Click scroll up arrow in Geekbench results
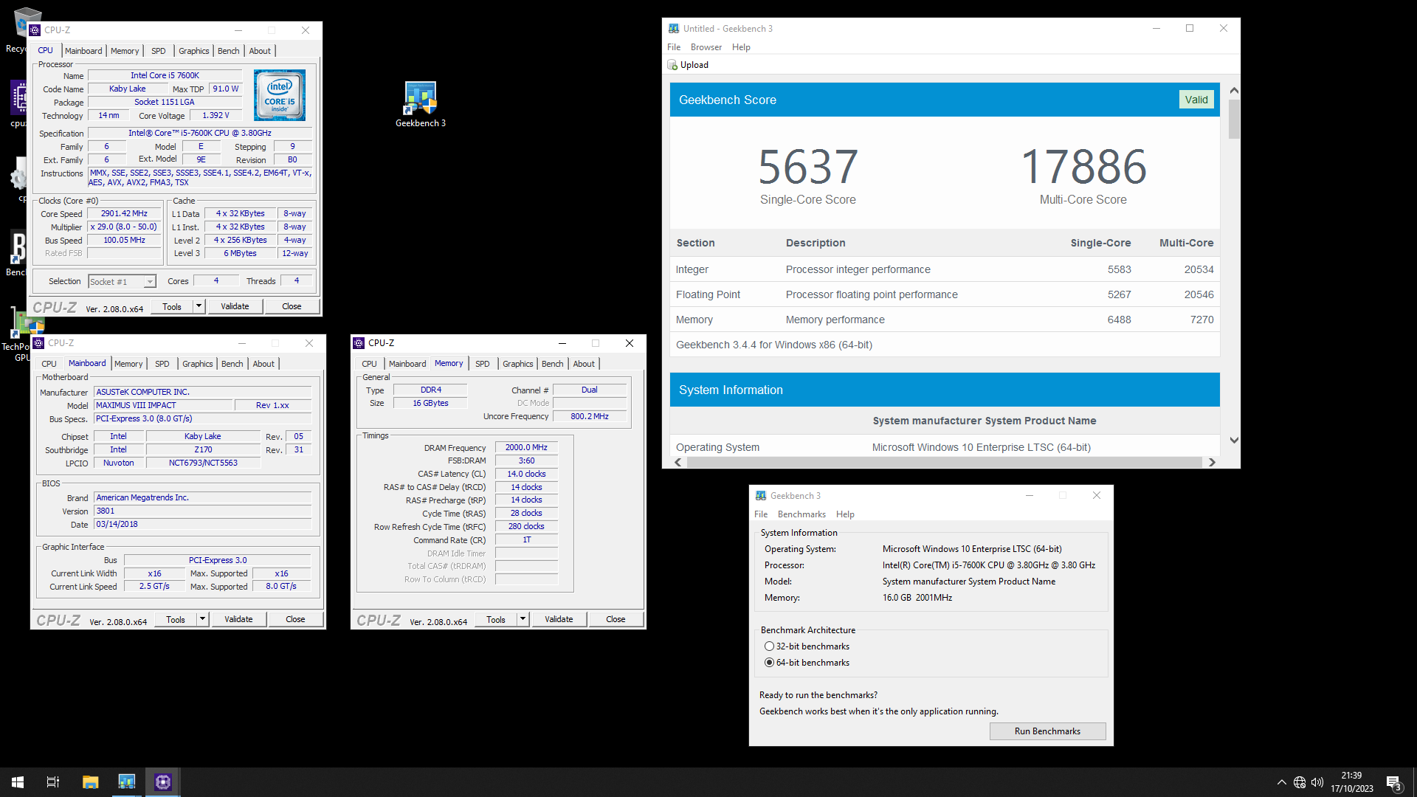The width and height of the screenshot is (1417, 797). point(1234,90)
